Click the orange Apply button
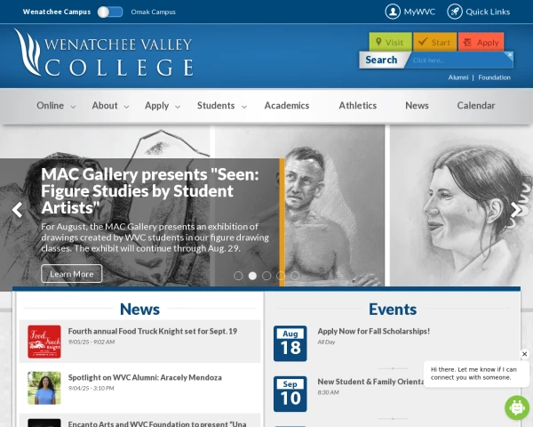Image resolution: width=533 pixels, height=427 pixels. point(481,42)
